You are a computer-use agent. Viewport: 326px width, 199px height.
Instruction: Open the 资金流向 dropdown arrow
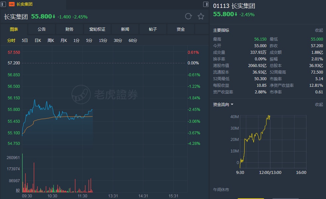(232, 105)
